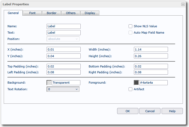Go to the Display tab
This screenshot has width=189, height=127.
(90, 13)
